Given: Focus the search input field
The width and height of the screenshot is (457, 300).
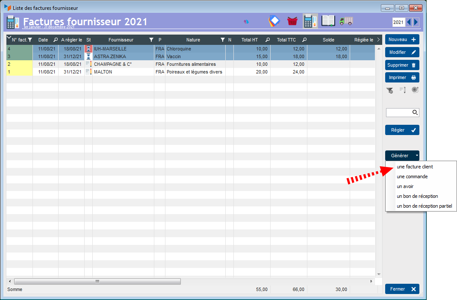Looking at the screenshot, I should pos(399,113).
